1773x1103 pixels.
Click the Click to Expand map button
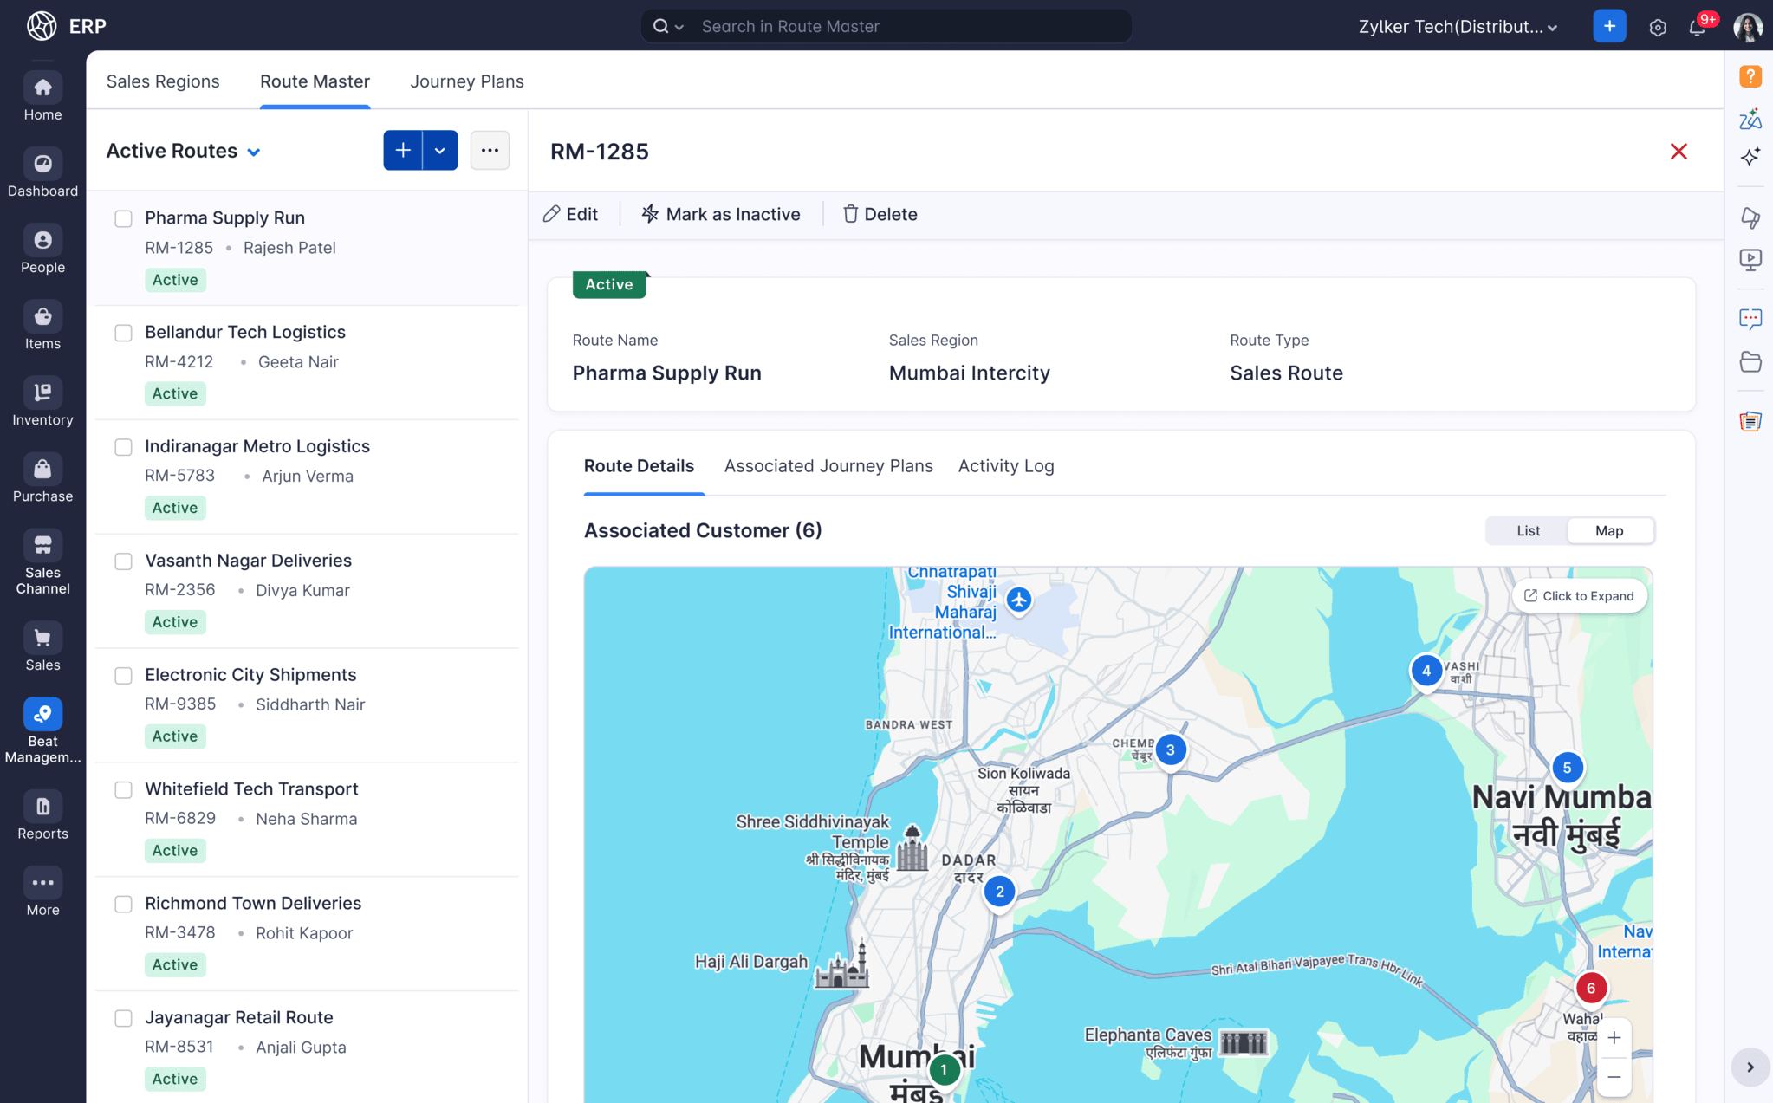coord(1579,595)
